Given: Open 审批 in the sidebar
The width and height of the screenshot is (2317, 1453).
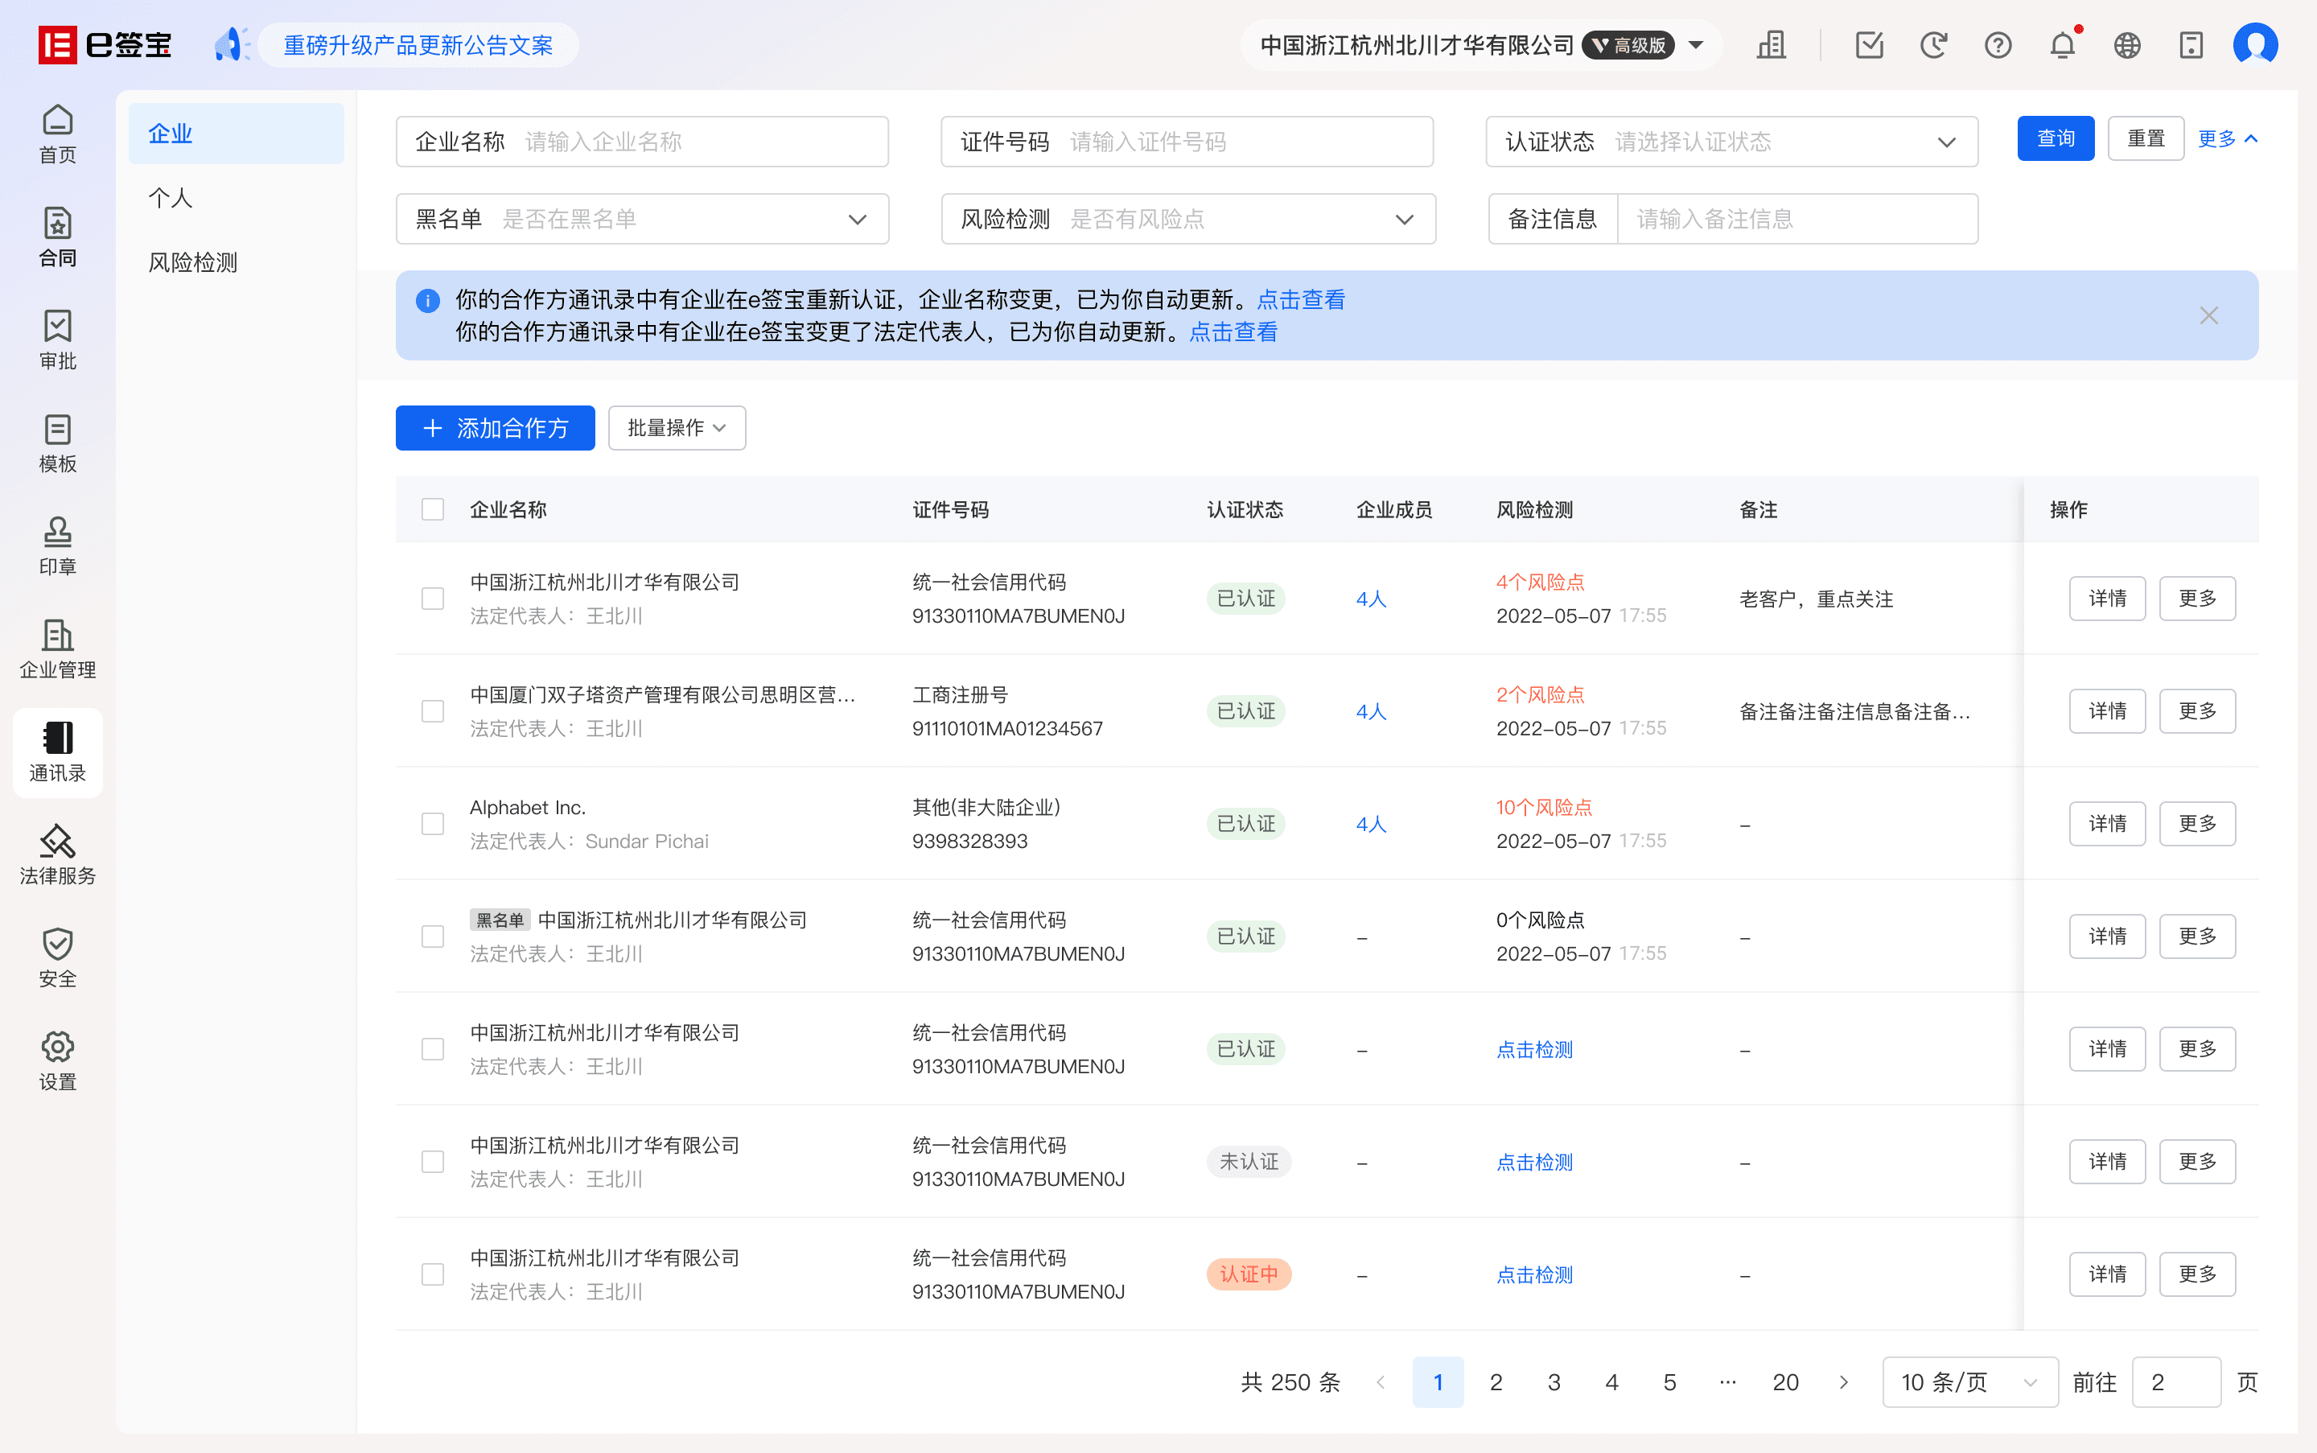Looking at the screenshot, I should click(x=58, y=340).
